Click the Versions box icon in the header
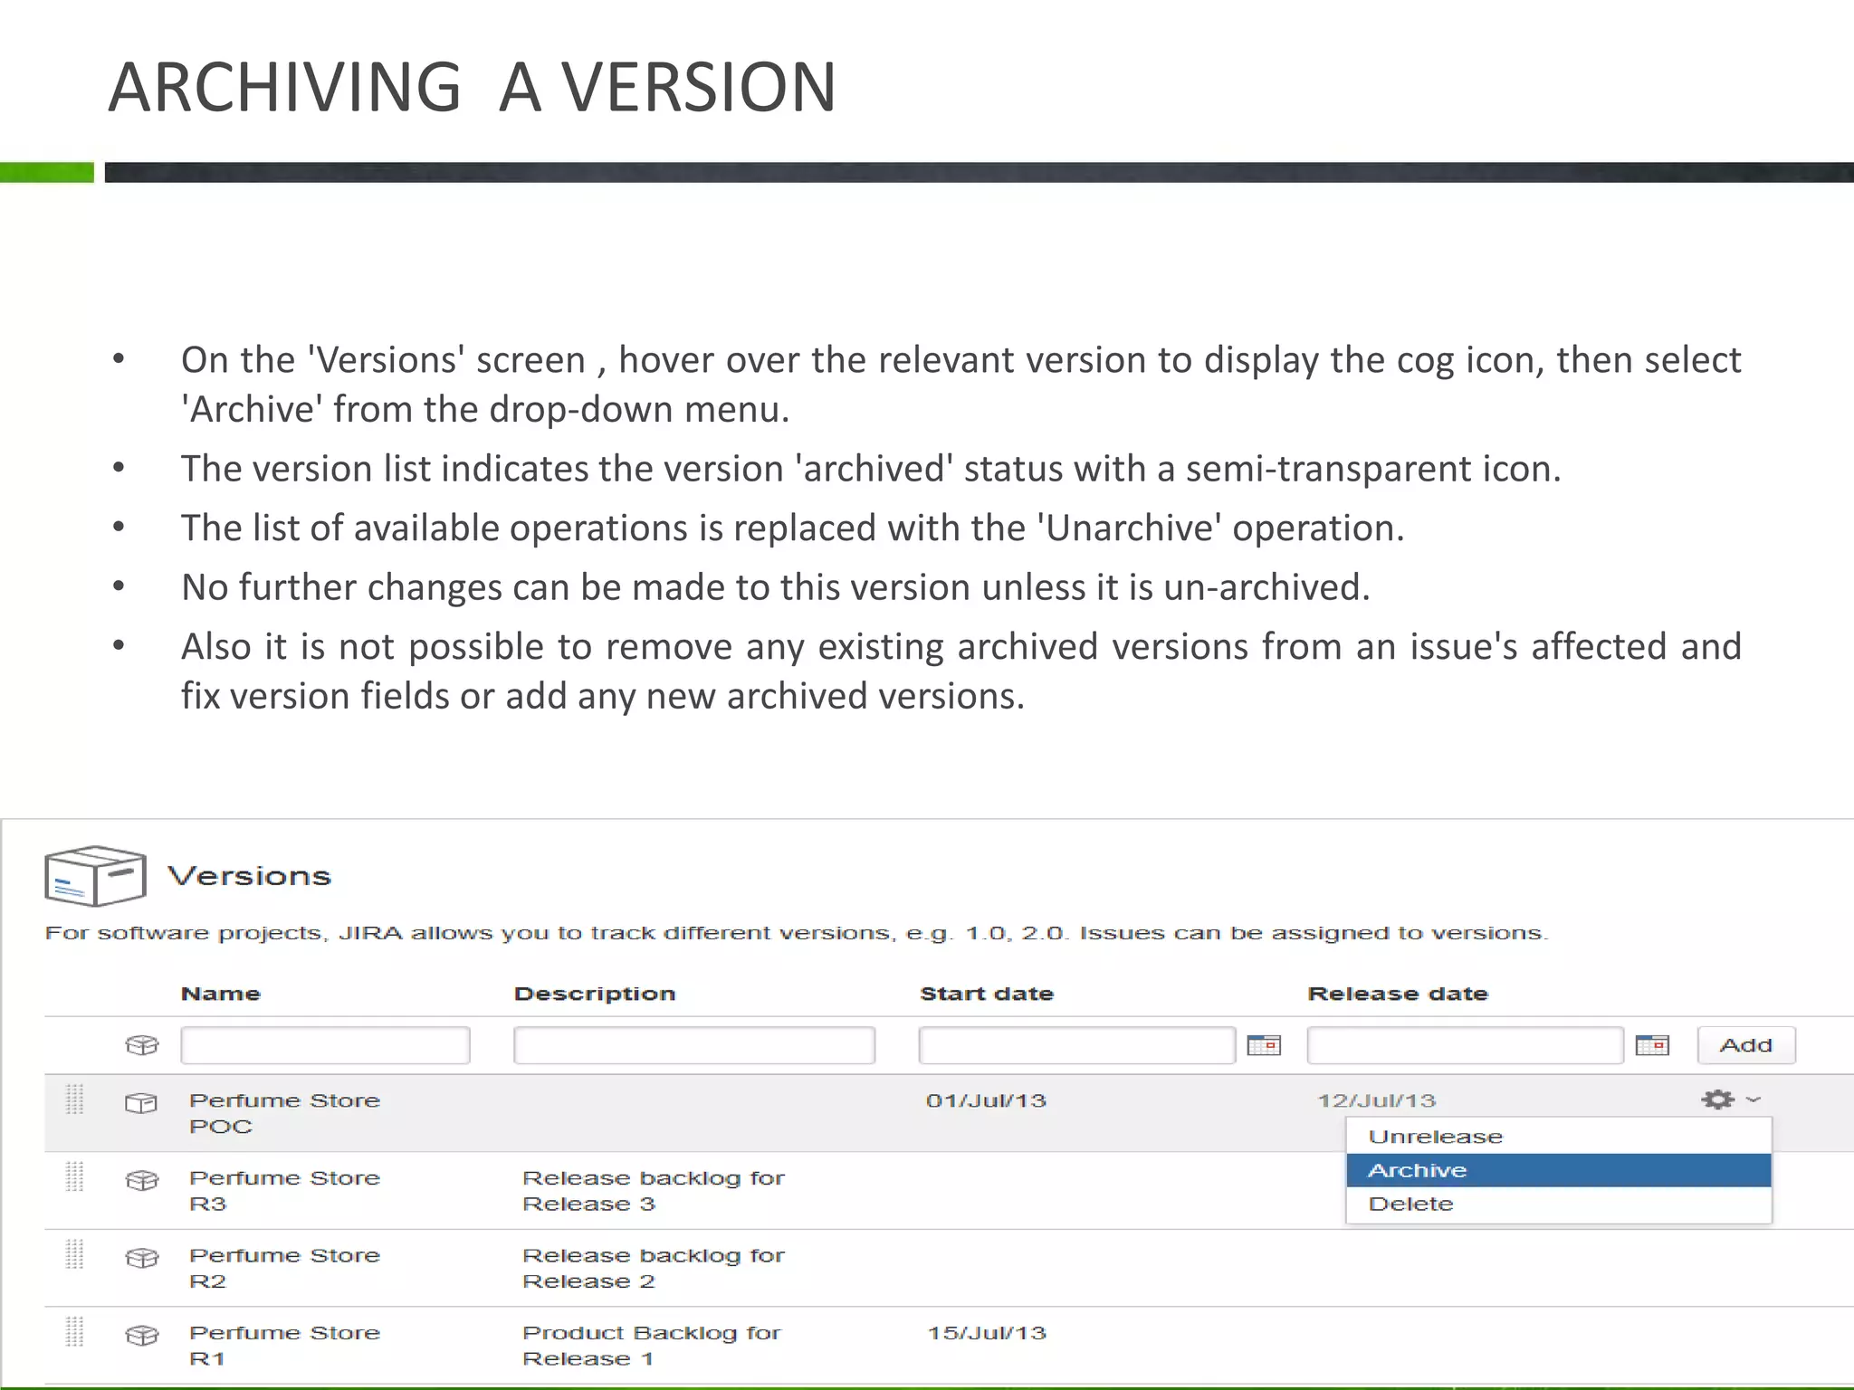 tap(95, 875)
